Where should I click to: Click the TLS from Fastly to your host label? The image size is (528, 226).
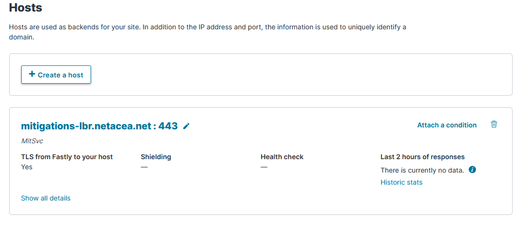pos(67,157)
